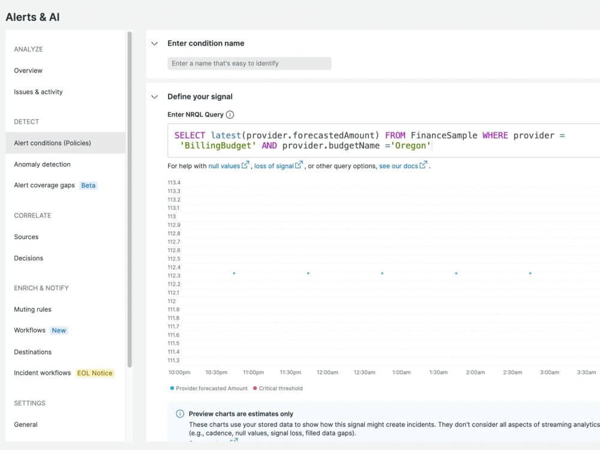Collapse the Define your signal section
Screen dimensions: 600x450
coord(155,97)
